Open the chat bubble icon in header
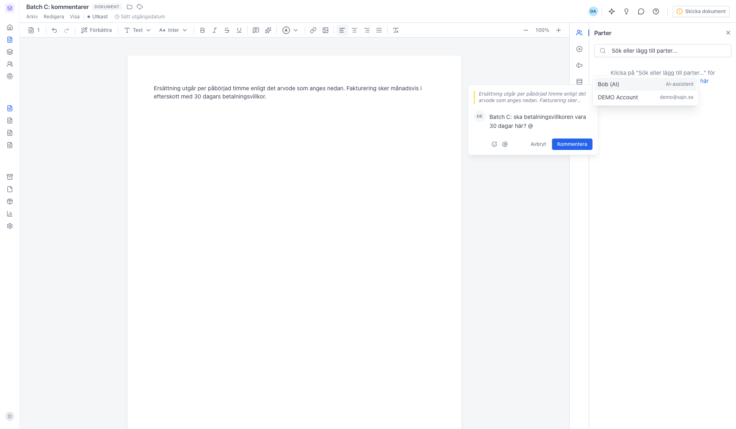736x429 pixels. click(x=641, y=11)
